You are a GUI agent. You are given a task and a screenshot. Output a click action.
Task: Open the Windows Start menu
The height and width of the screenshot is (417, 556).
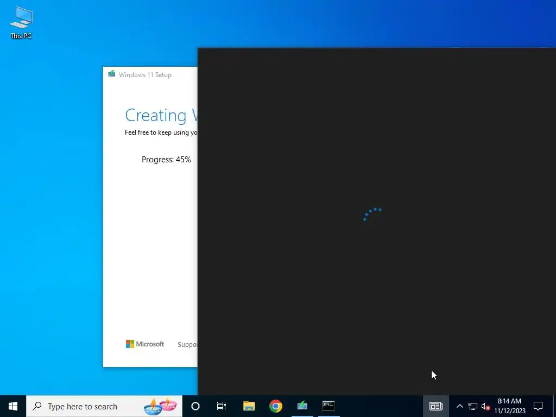(x=13, y=406)
